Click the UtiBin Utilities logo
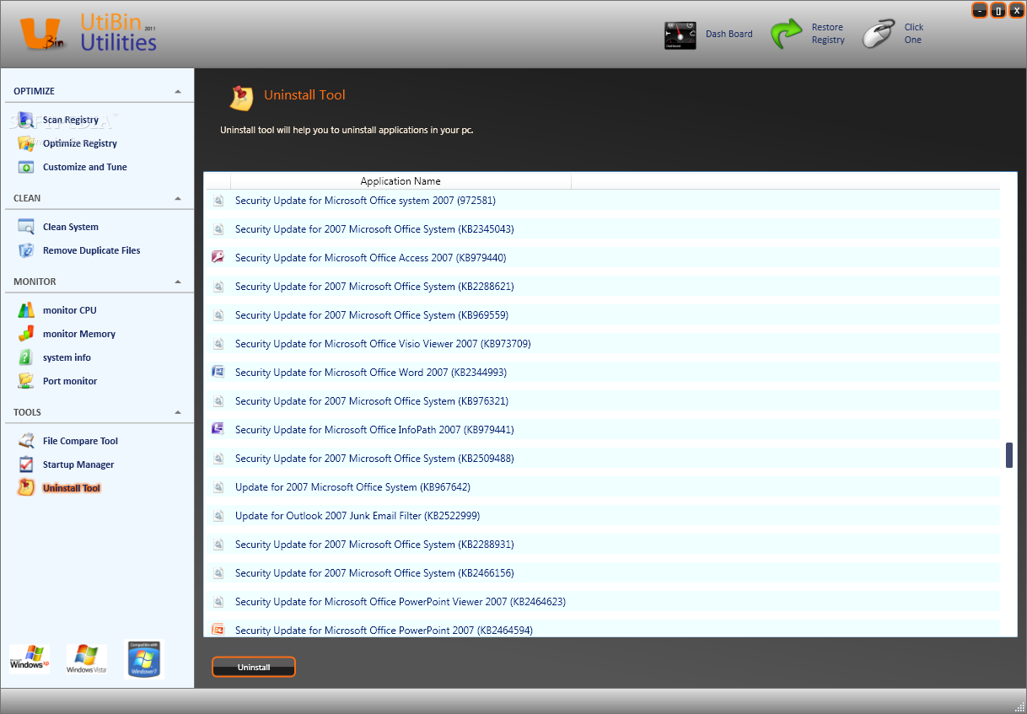This screenshot has width=1027, height=714. (89, 34)
